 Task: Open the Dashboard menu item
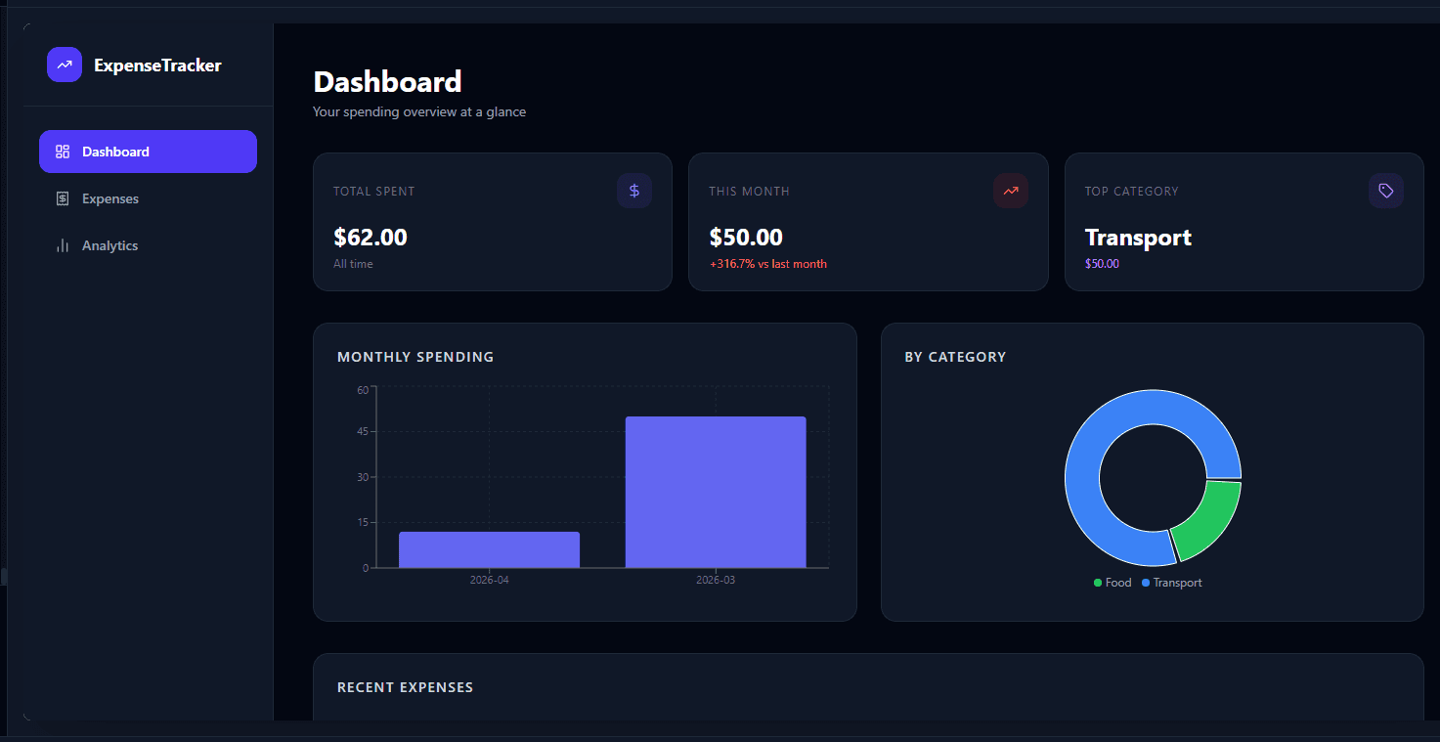click(x=148, y=152)
